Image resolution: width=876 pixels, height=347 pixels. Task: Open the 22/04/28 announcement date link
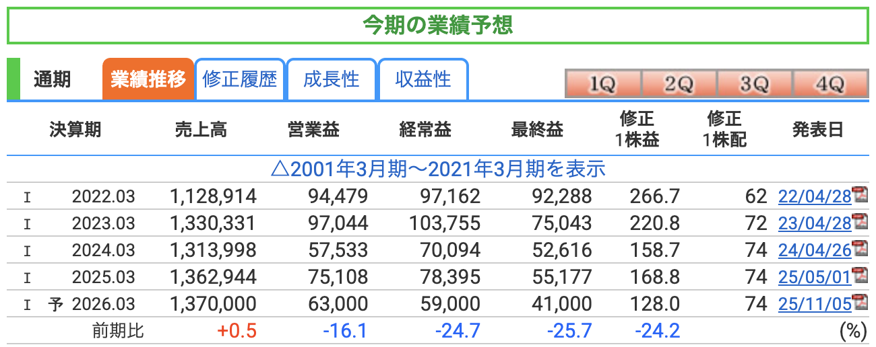point(815,196)
